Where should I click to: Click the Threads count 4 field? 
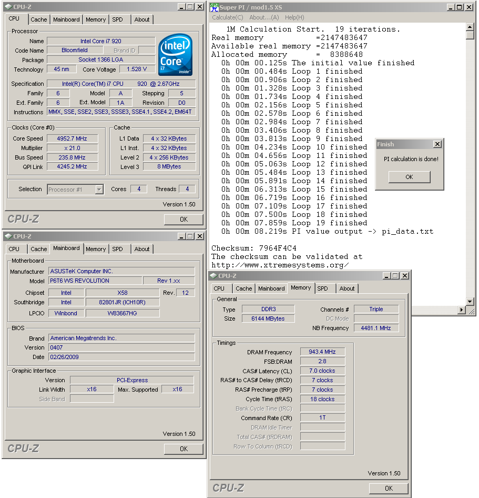click(187, 190)
